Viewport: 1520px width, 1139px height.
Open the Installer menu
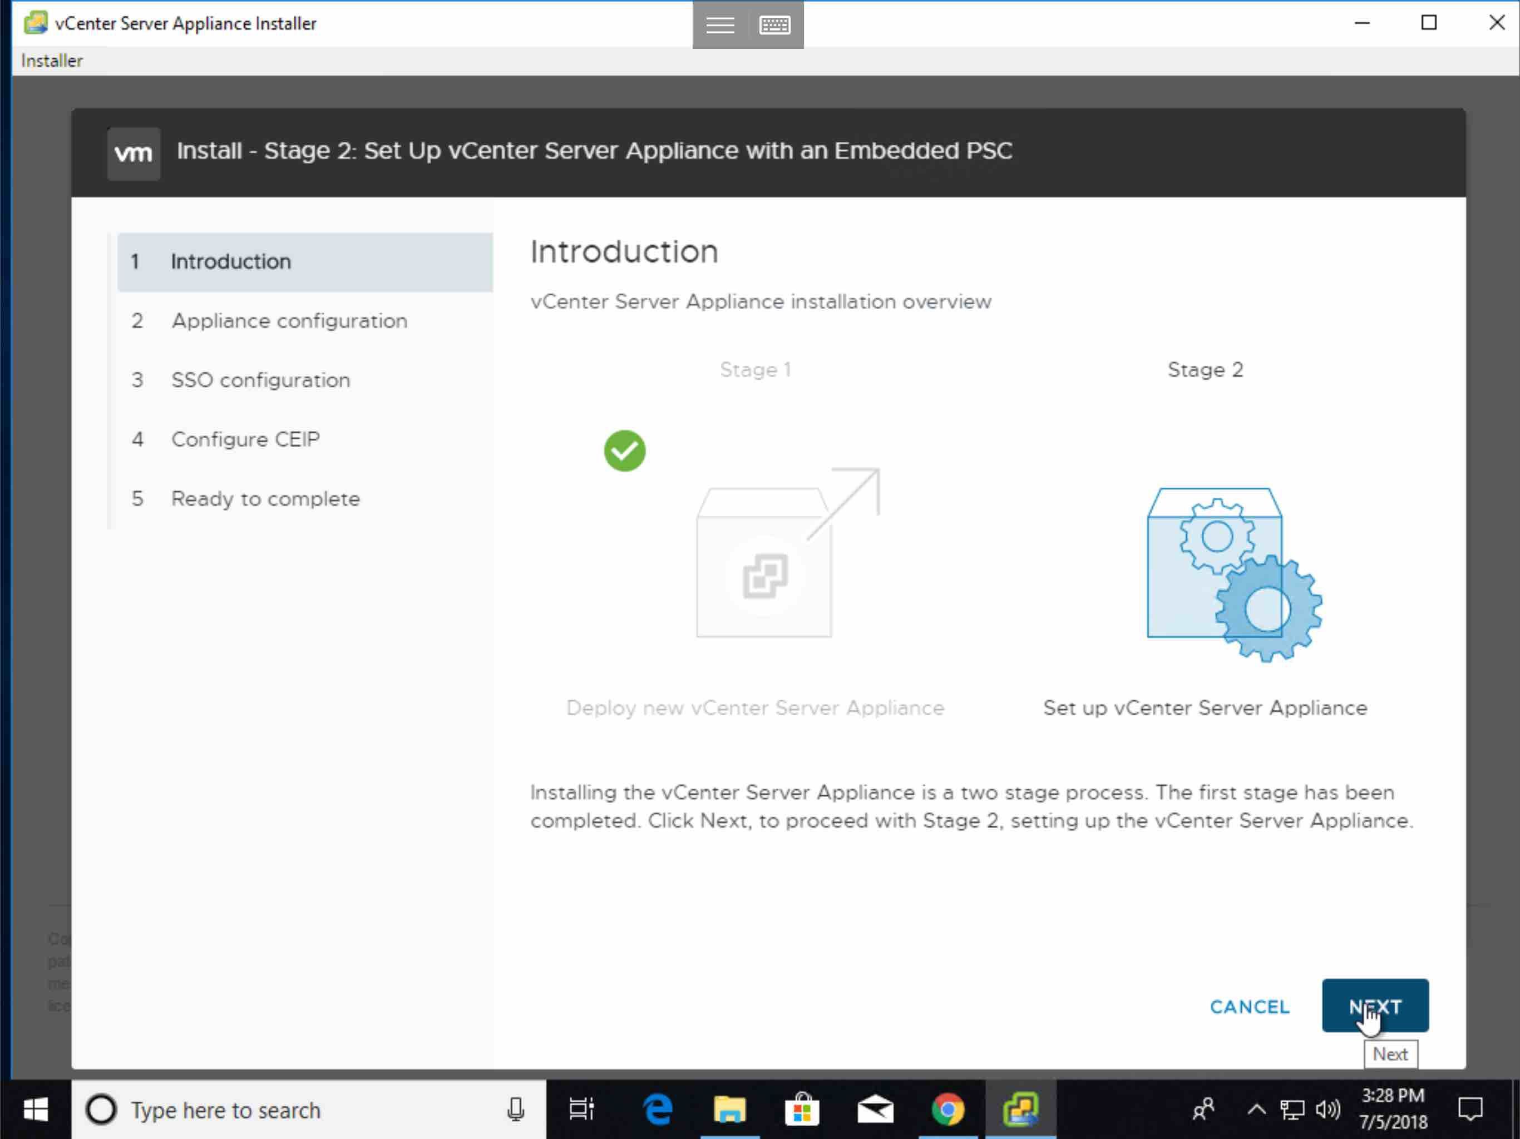pyautogui.click(x=52, y=61)
